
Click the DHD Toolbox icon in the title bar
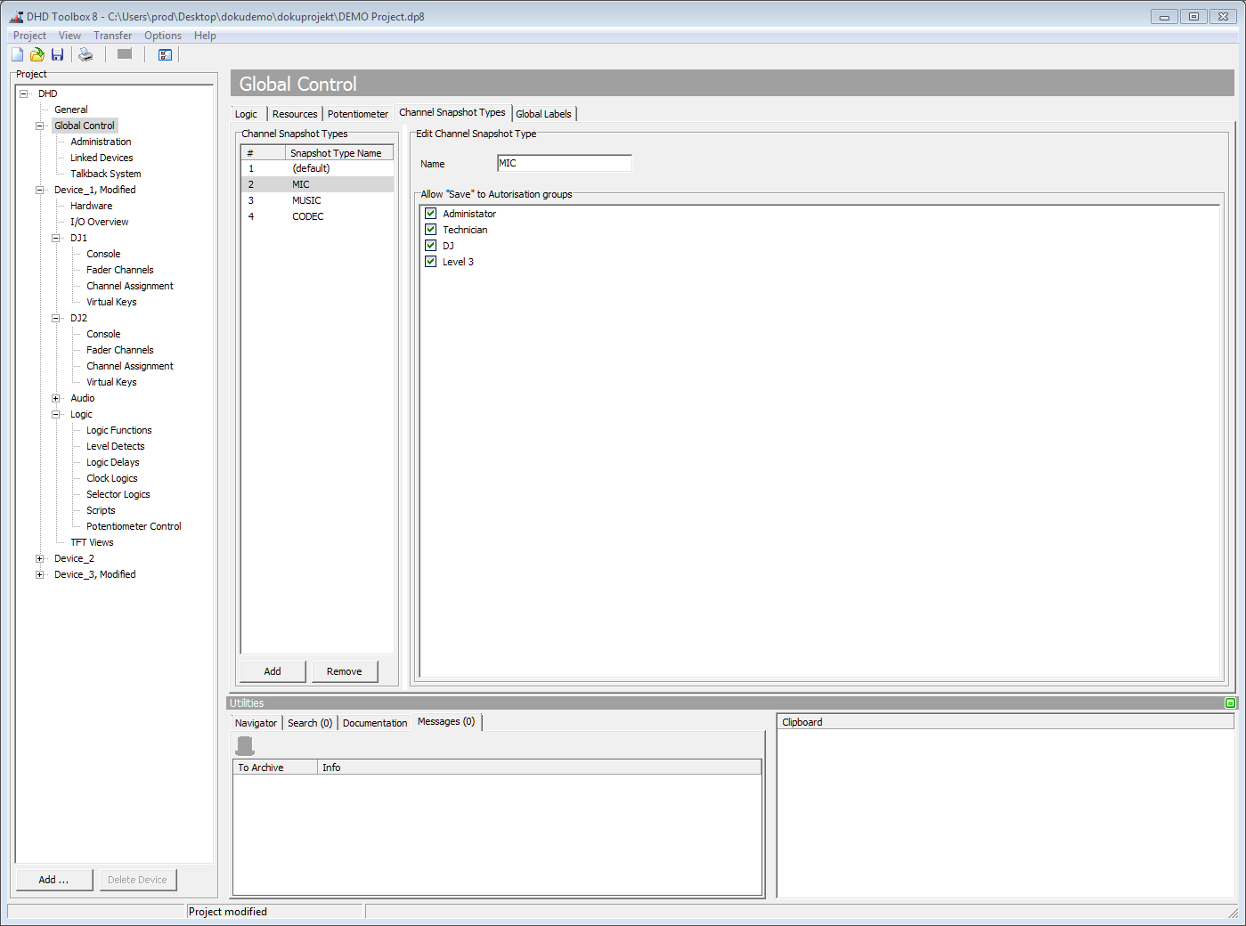pyautogui.click(x=14, y=16)
